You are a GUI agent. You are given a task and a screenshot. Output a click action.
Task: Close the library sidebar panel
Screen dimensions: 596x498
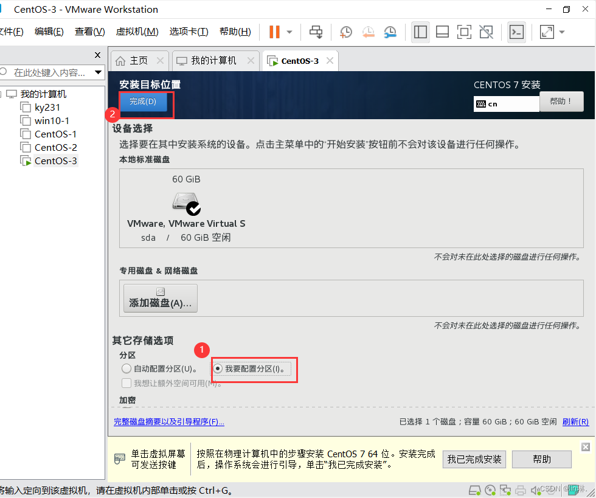point(98,55)
